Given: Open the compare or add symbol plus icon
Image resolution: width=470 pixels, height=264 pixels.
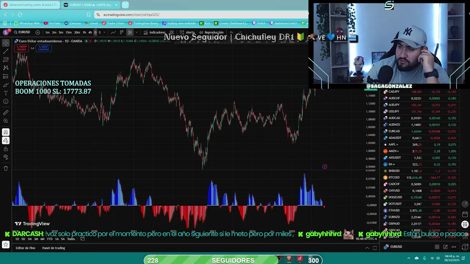Looking at the screenshot, I should (38, 32).
